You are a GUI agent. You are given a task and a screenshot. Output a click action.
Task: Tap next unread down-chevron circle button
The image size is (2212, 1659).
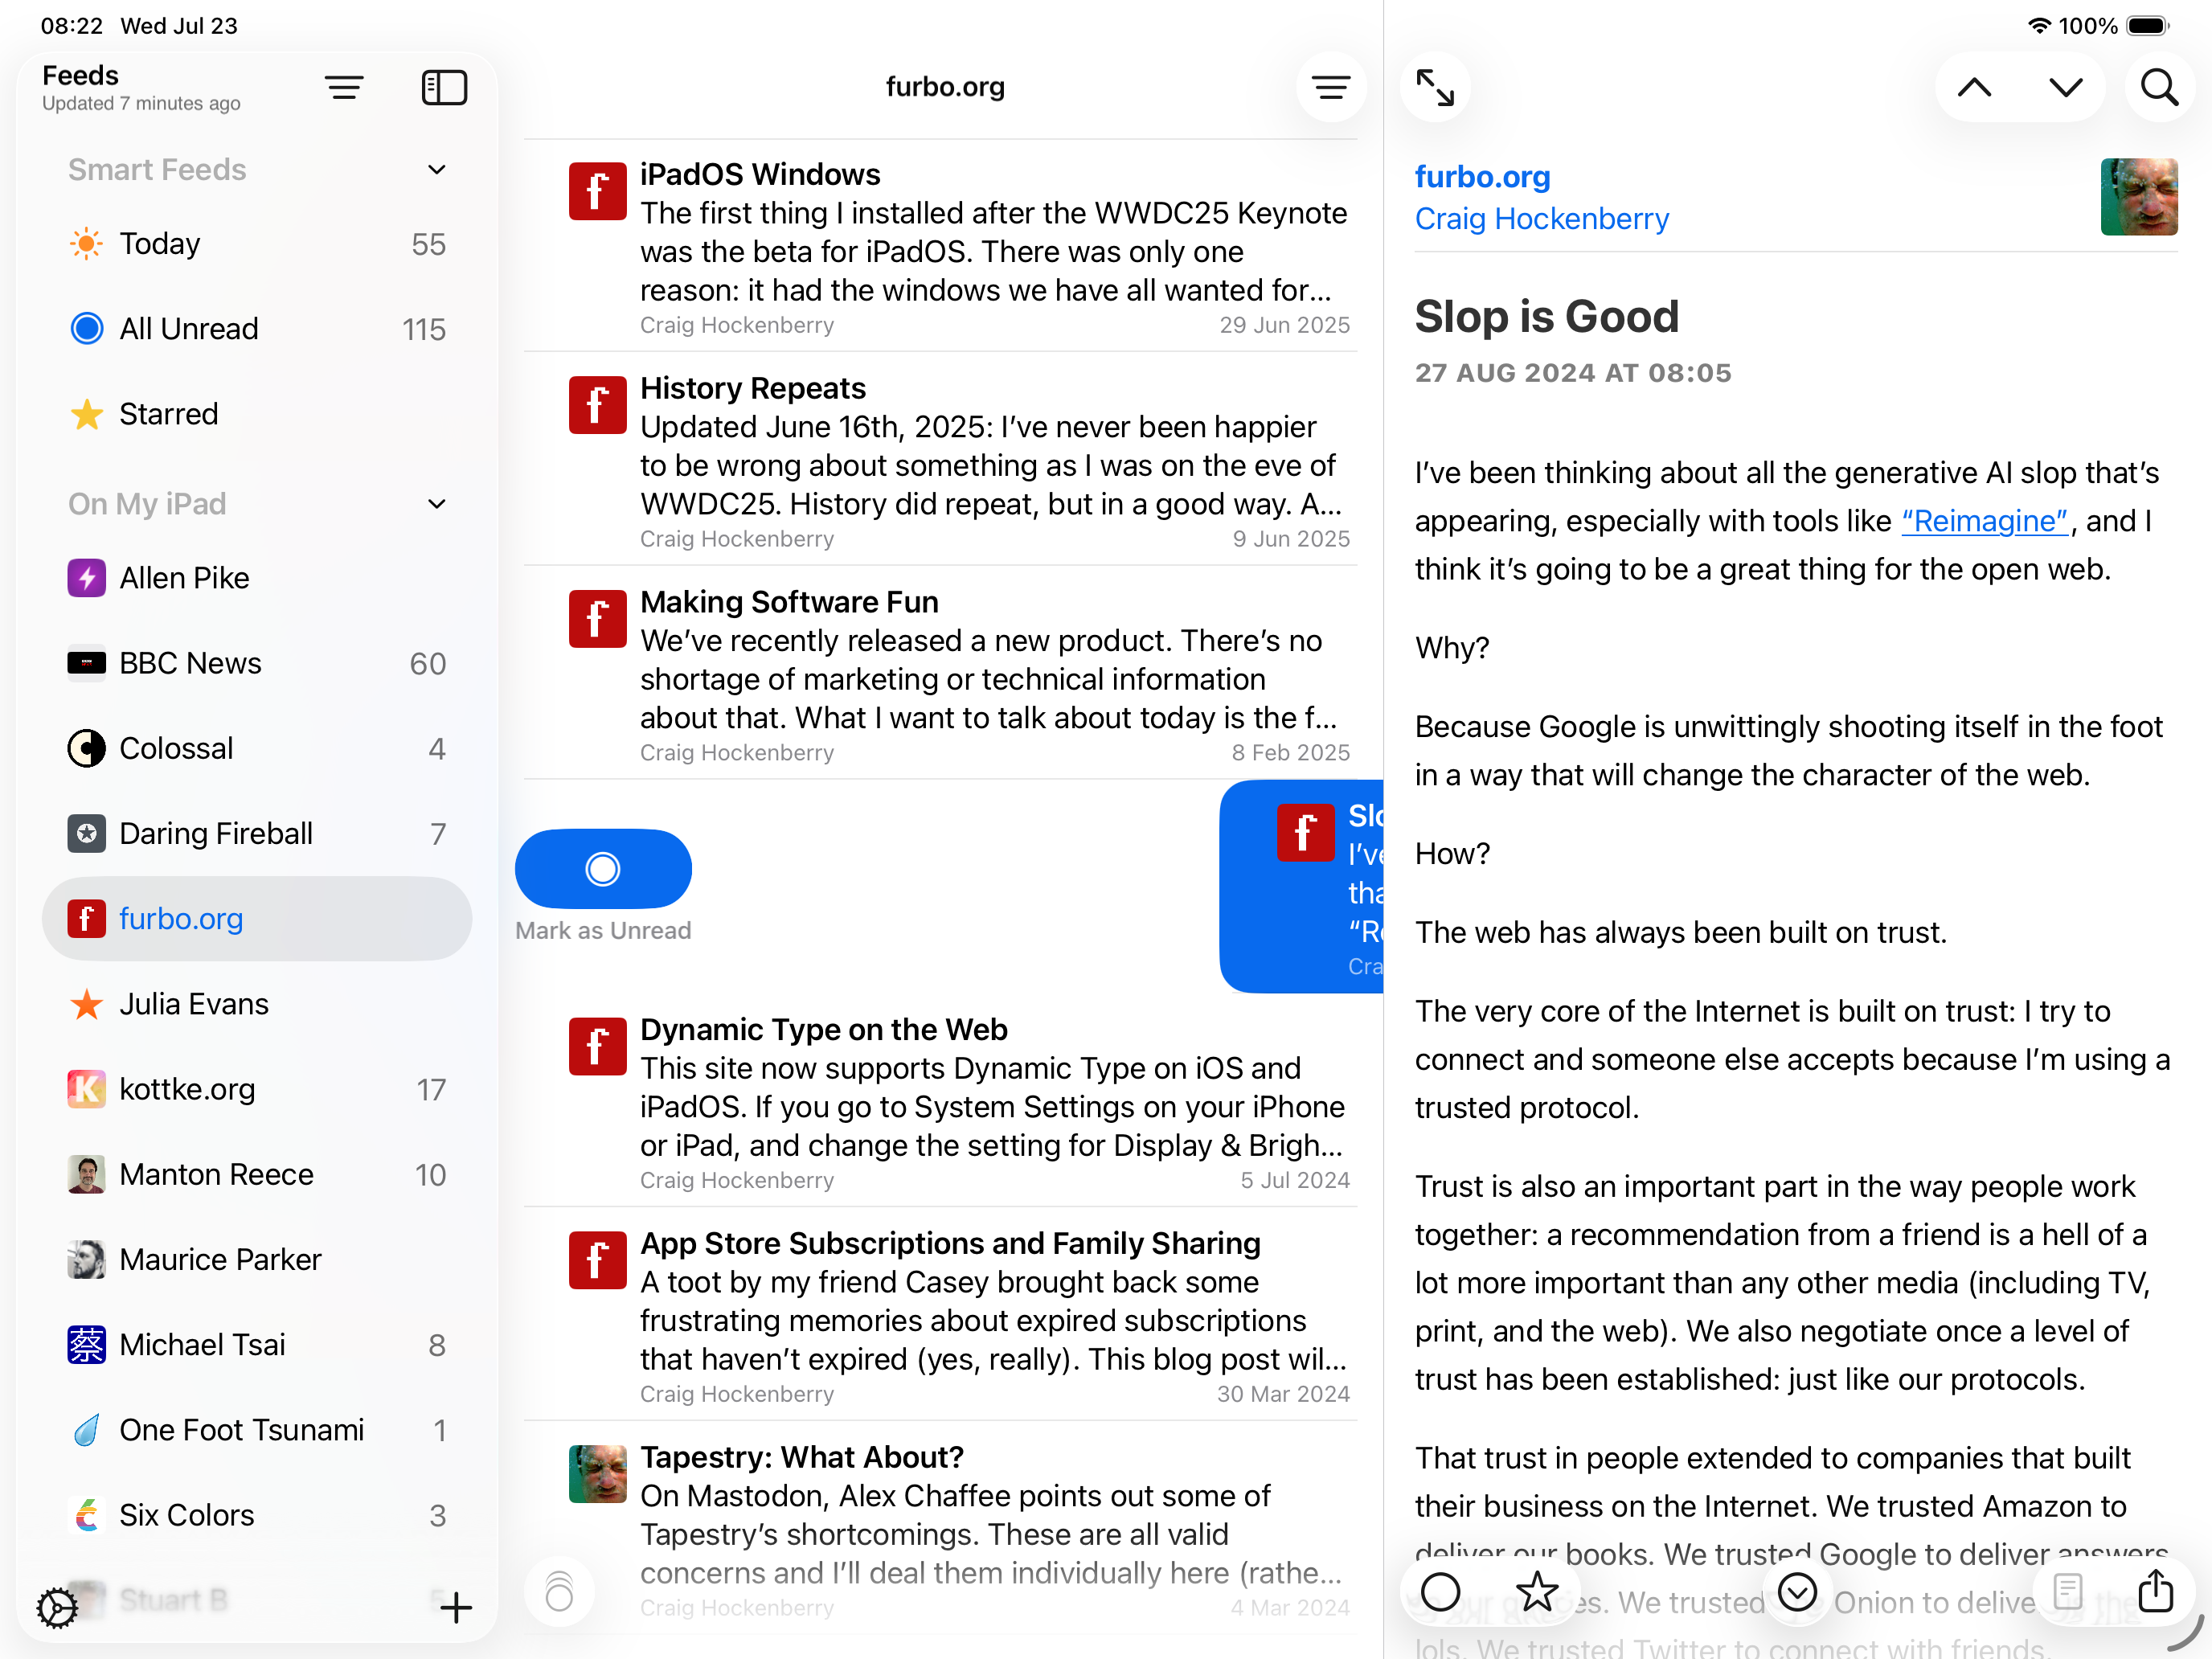pos(1797,1591)
